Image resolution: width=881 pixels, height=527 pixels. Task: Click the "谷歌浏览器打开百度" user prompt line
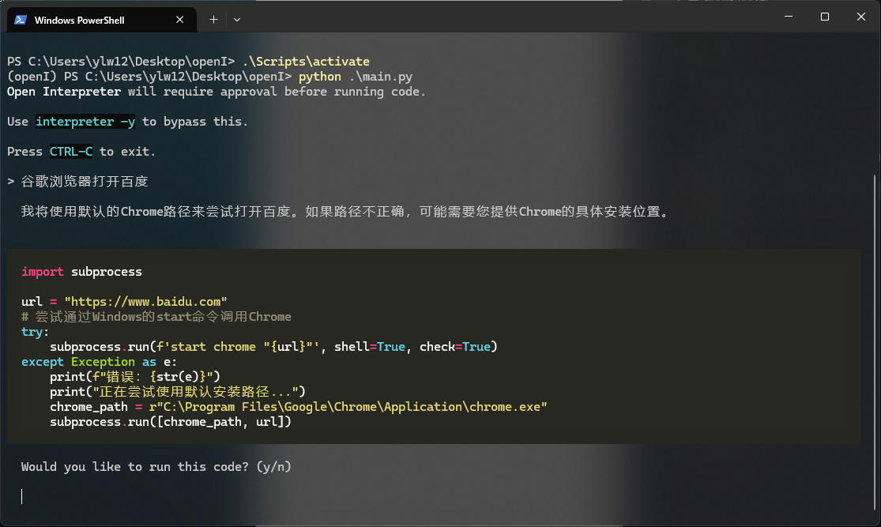point(84,182)
